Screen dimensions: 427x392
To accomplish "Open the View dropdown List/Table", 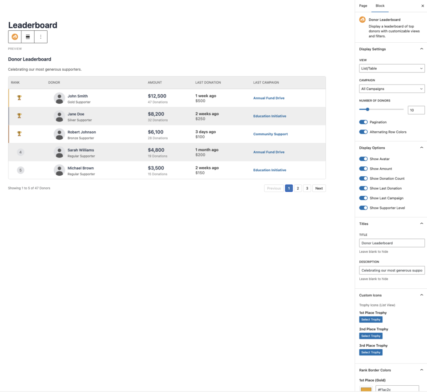I will 391,69.
